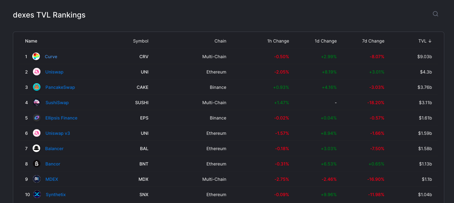
Task: Open the Curve protocol link
Action: [51, 57]
